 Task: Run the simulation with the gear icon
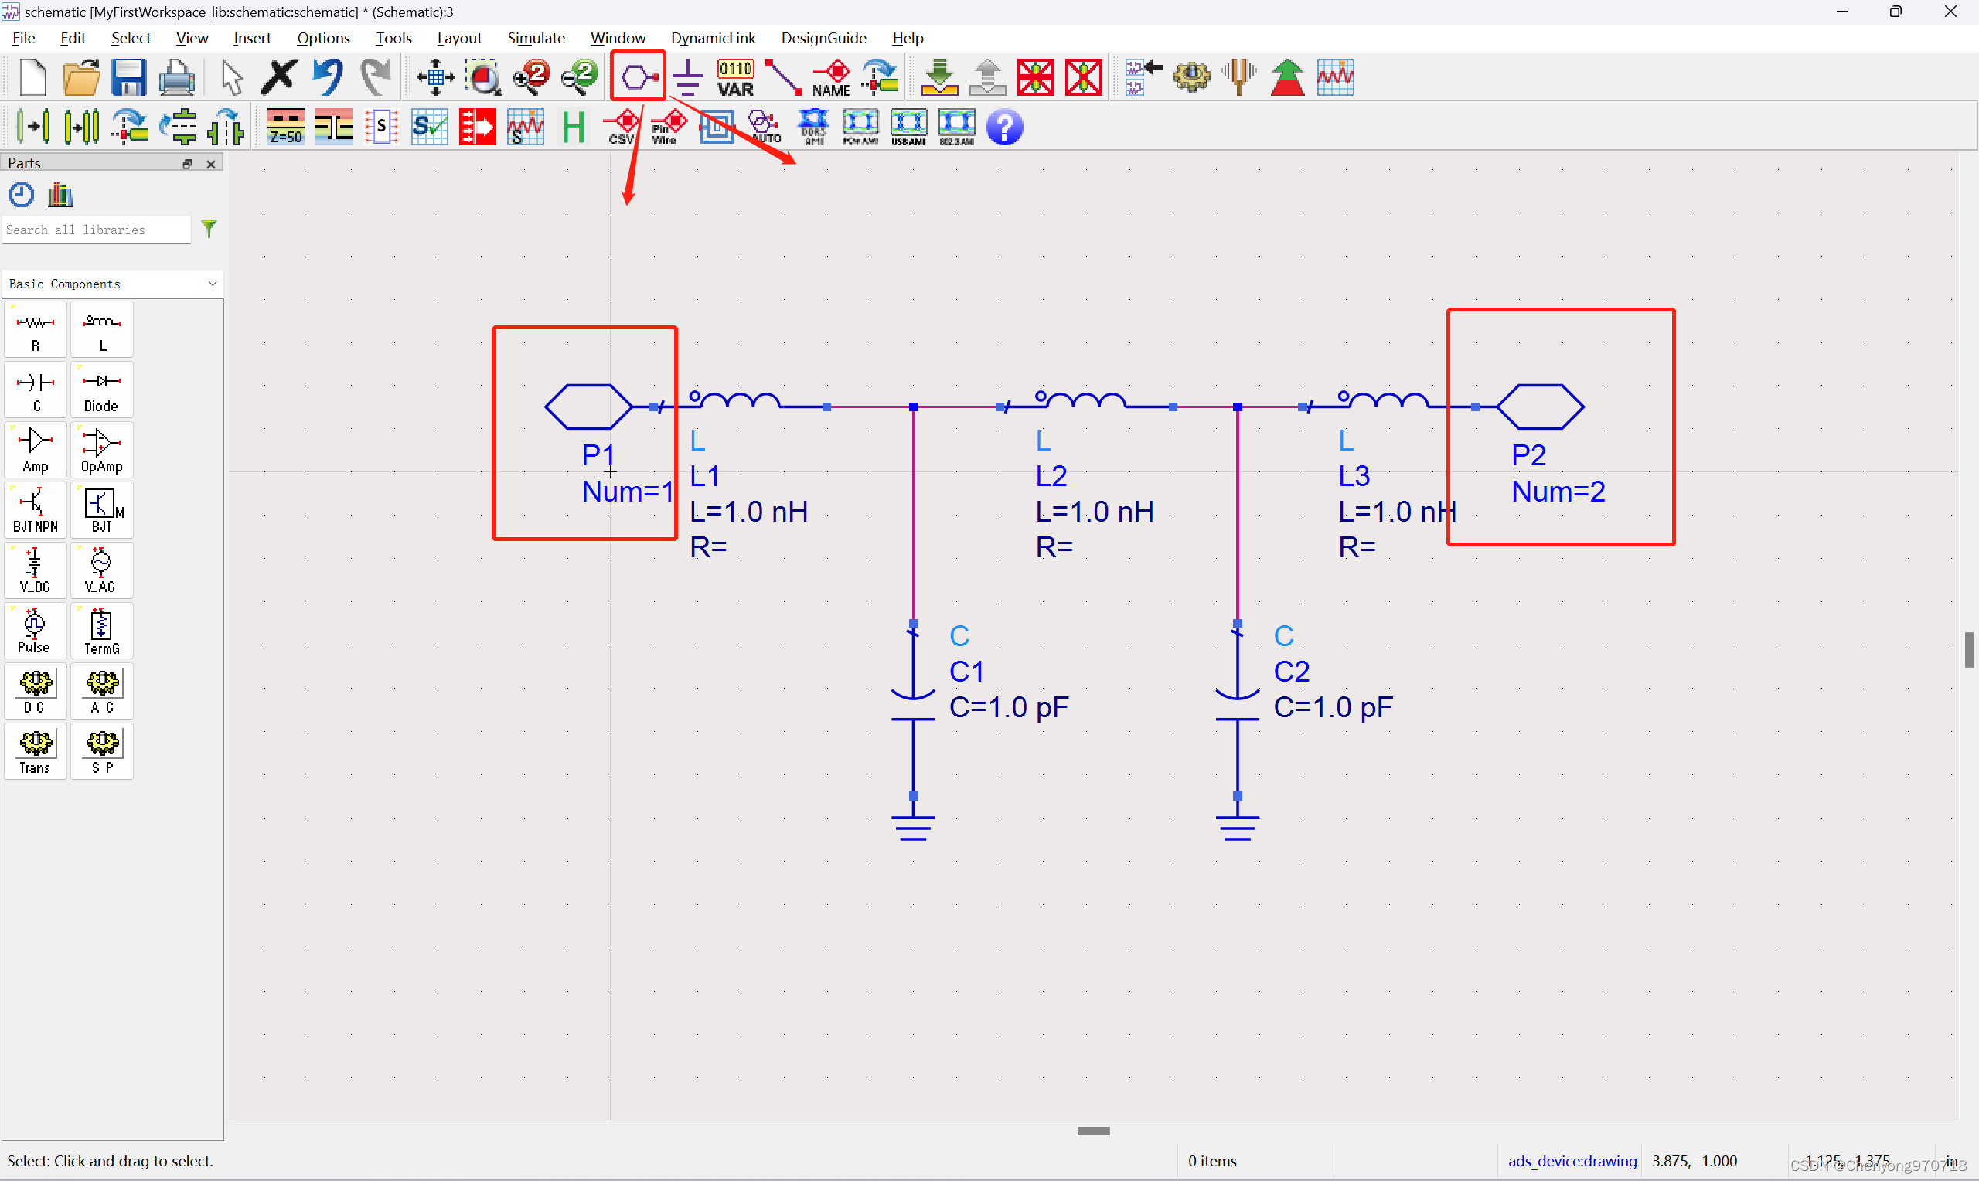coord(1191,76)
